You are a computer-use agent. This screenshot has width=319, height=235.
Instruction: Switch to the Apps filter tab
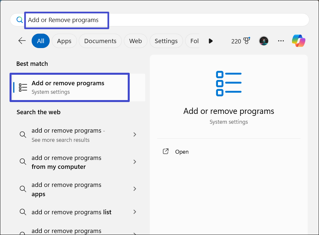pos(64,41)
